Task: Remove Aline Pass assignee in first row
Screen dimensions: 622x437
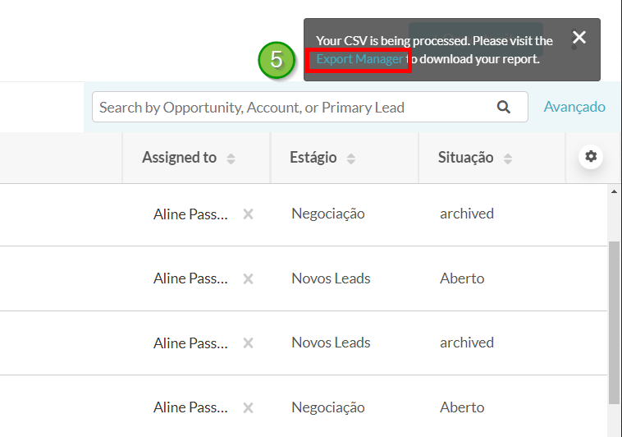Action: (249, 214)
